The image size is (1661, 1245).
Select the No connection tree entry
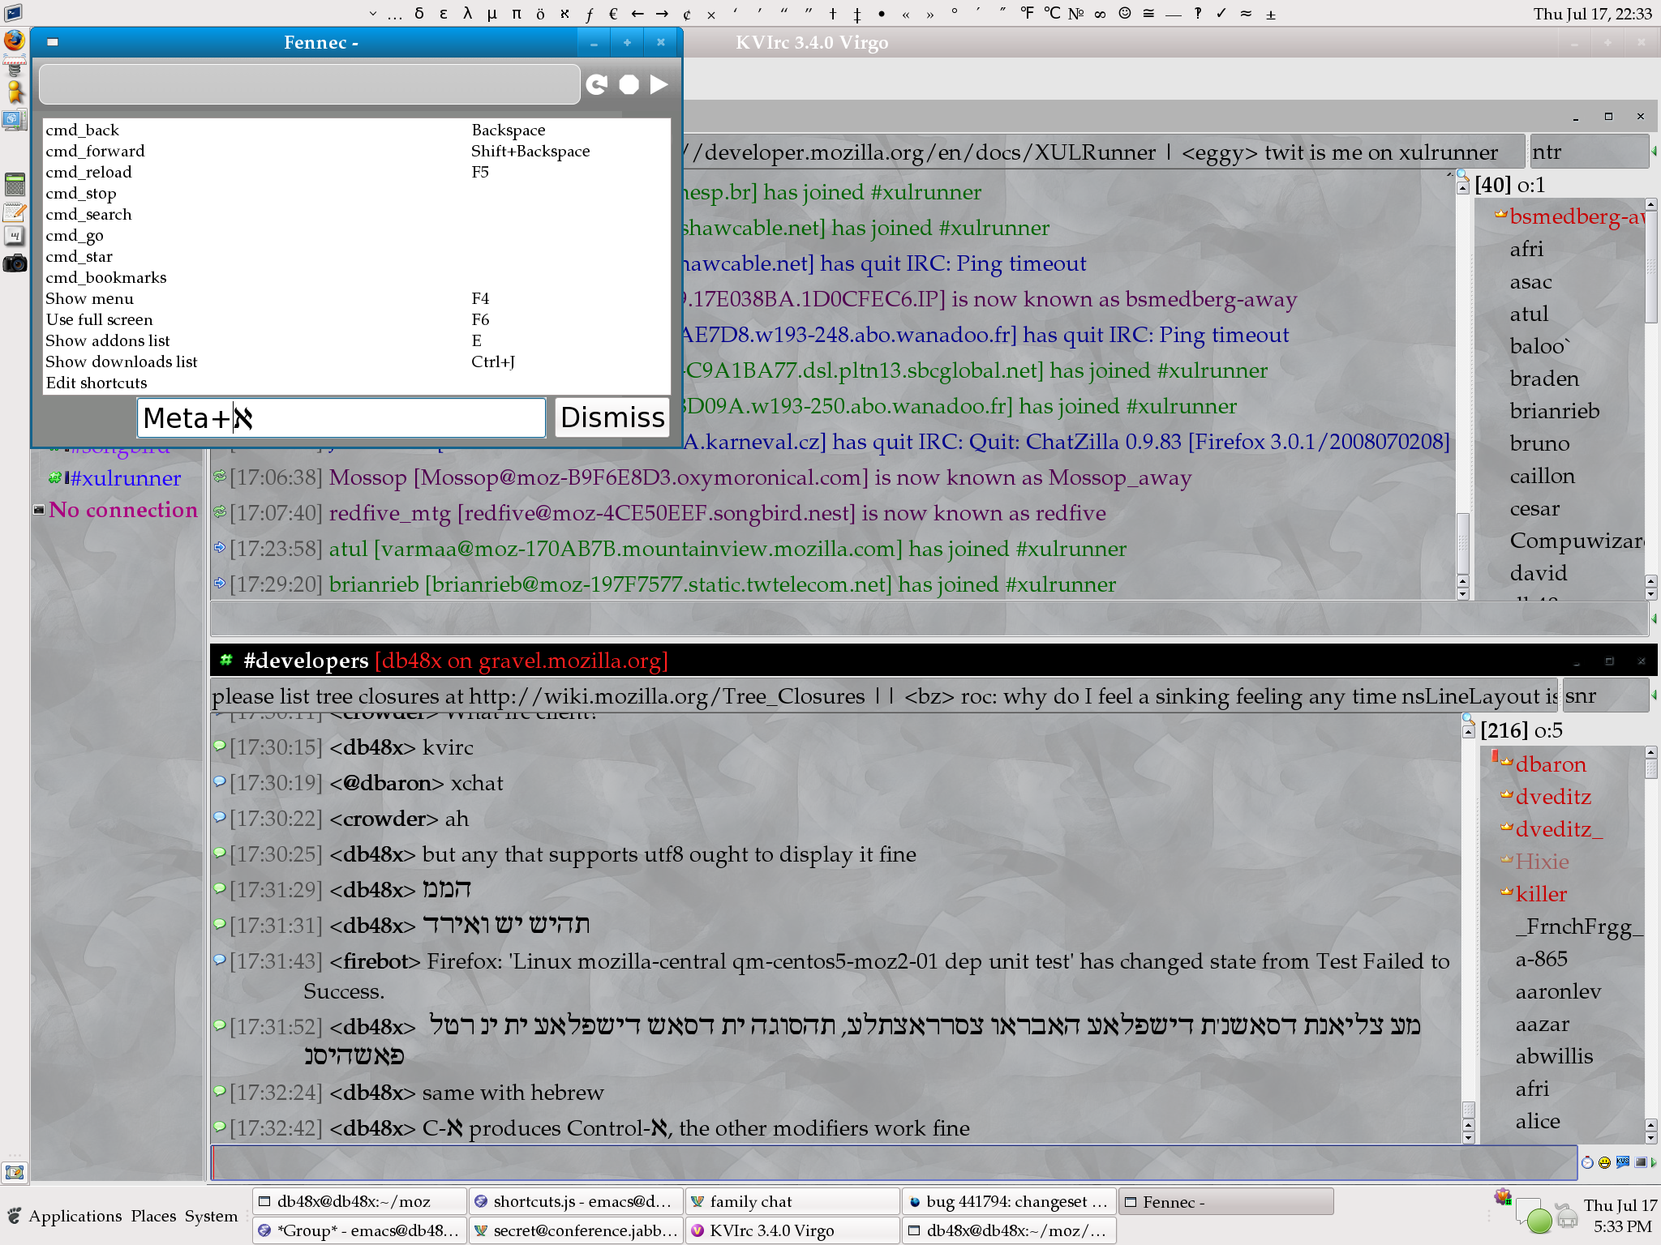[123, 510]
